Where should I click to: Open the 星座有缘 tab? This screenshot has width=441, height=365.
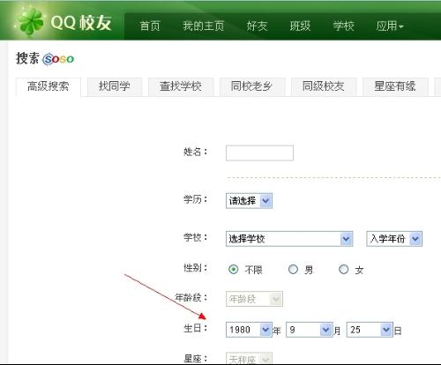click(x=395, y=86)
